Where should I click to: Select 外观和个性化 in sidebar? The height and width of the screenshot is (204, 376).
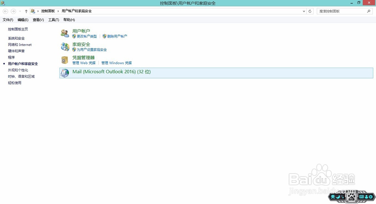(18, 70)
